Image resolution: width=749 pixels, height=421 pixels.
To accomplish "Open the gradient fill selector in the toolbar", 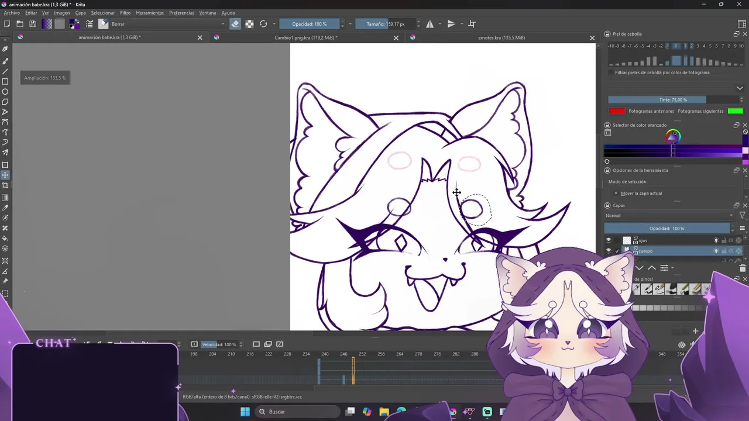I will point(47,24).
